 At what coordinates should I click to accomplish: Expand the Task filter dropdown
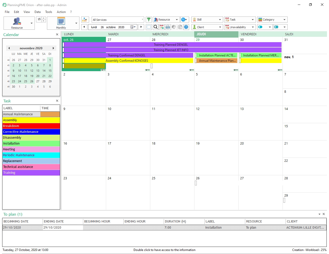[252, 19]
